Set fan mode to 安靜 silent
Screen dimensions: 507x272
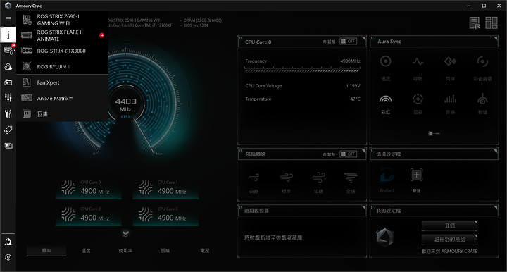(x=254, y=183)
